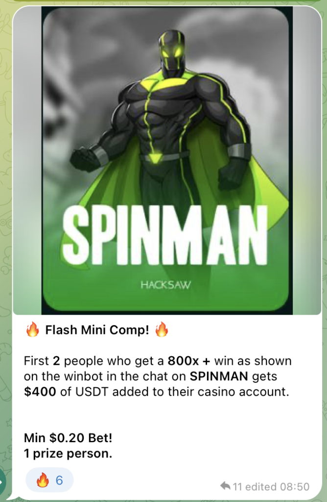327x502 pixels.
Task: Click the large SPINMAN title on image
Action: tap(165, 235)
